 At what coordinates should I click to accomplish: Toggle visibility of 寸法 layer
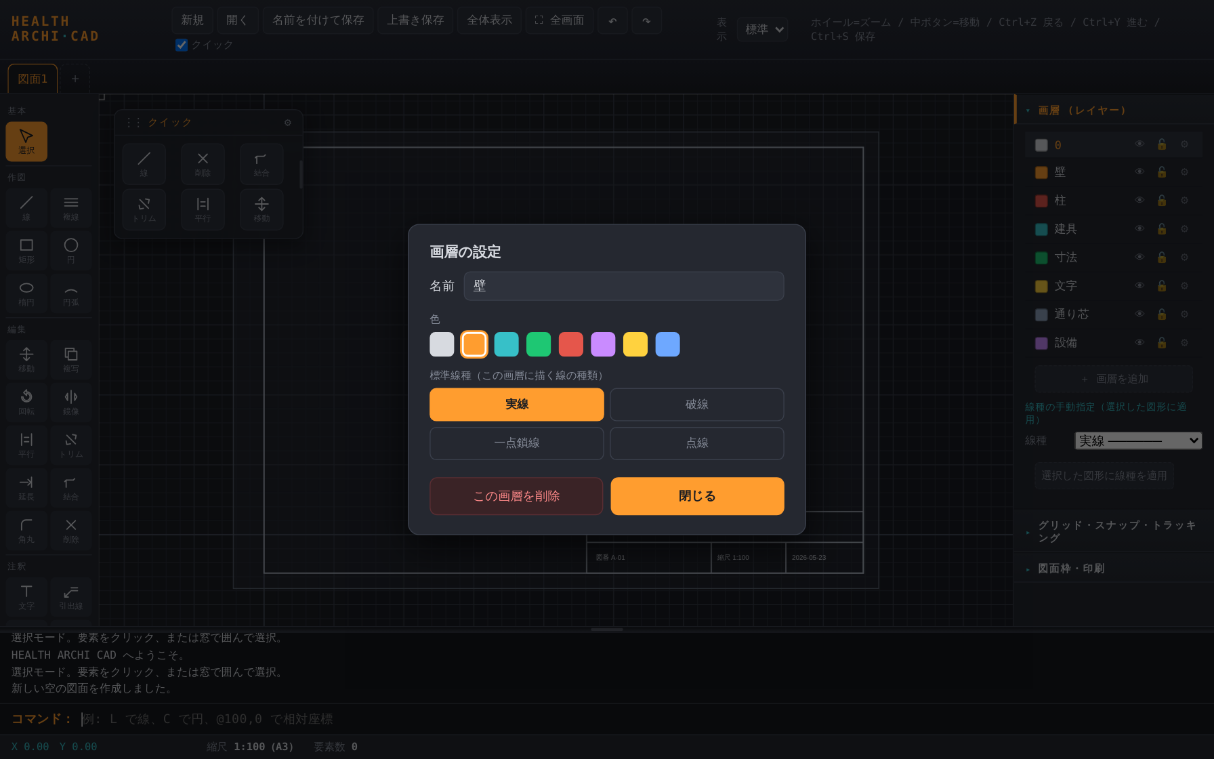click(1139, 258)
